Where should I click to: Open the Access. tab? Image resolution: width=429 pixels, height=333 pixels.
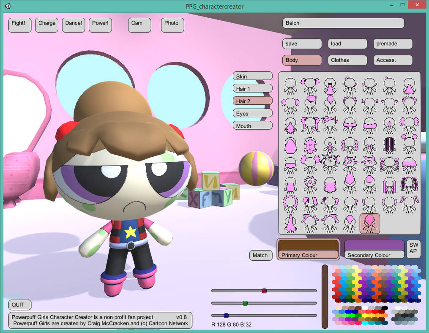pyautogui.click(x=393, y=60)
